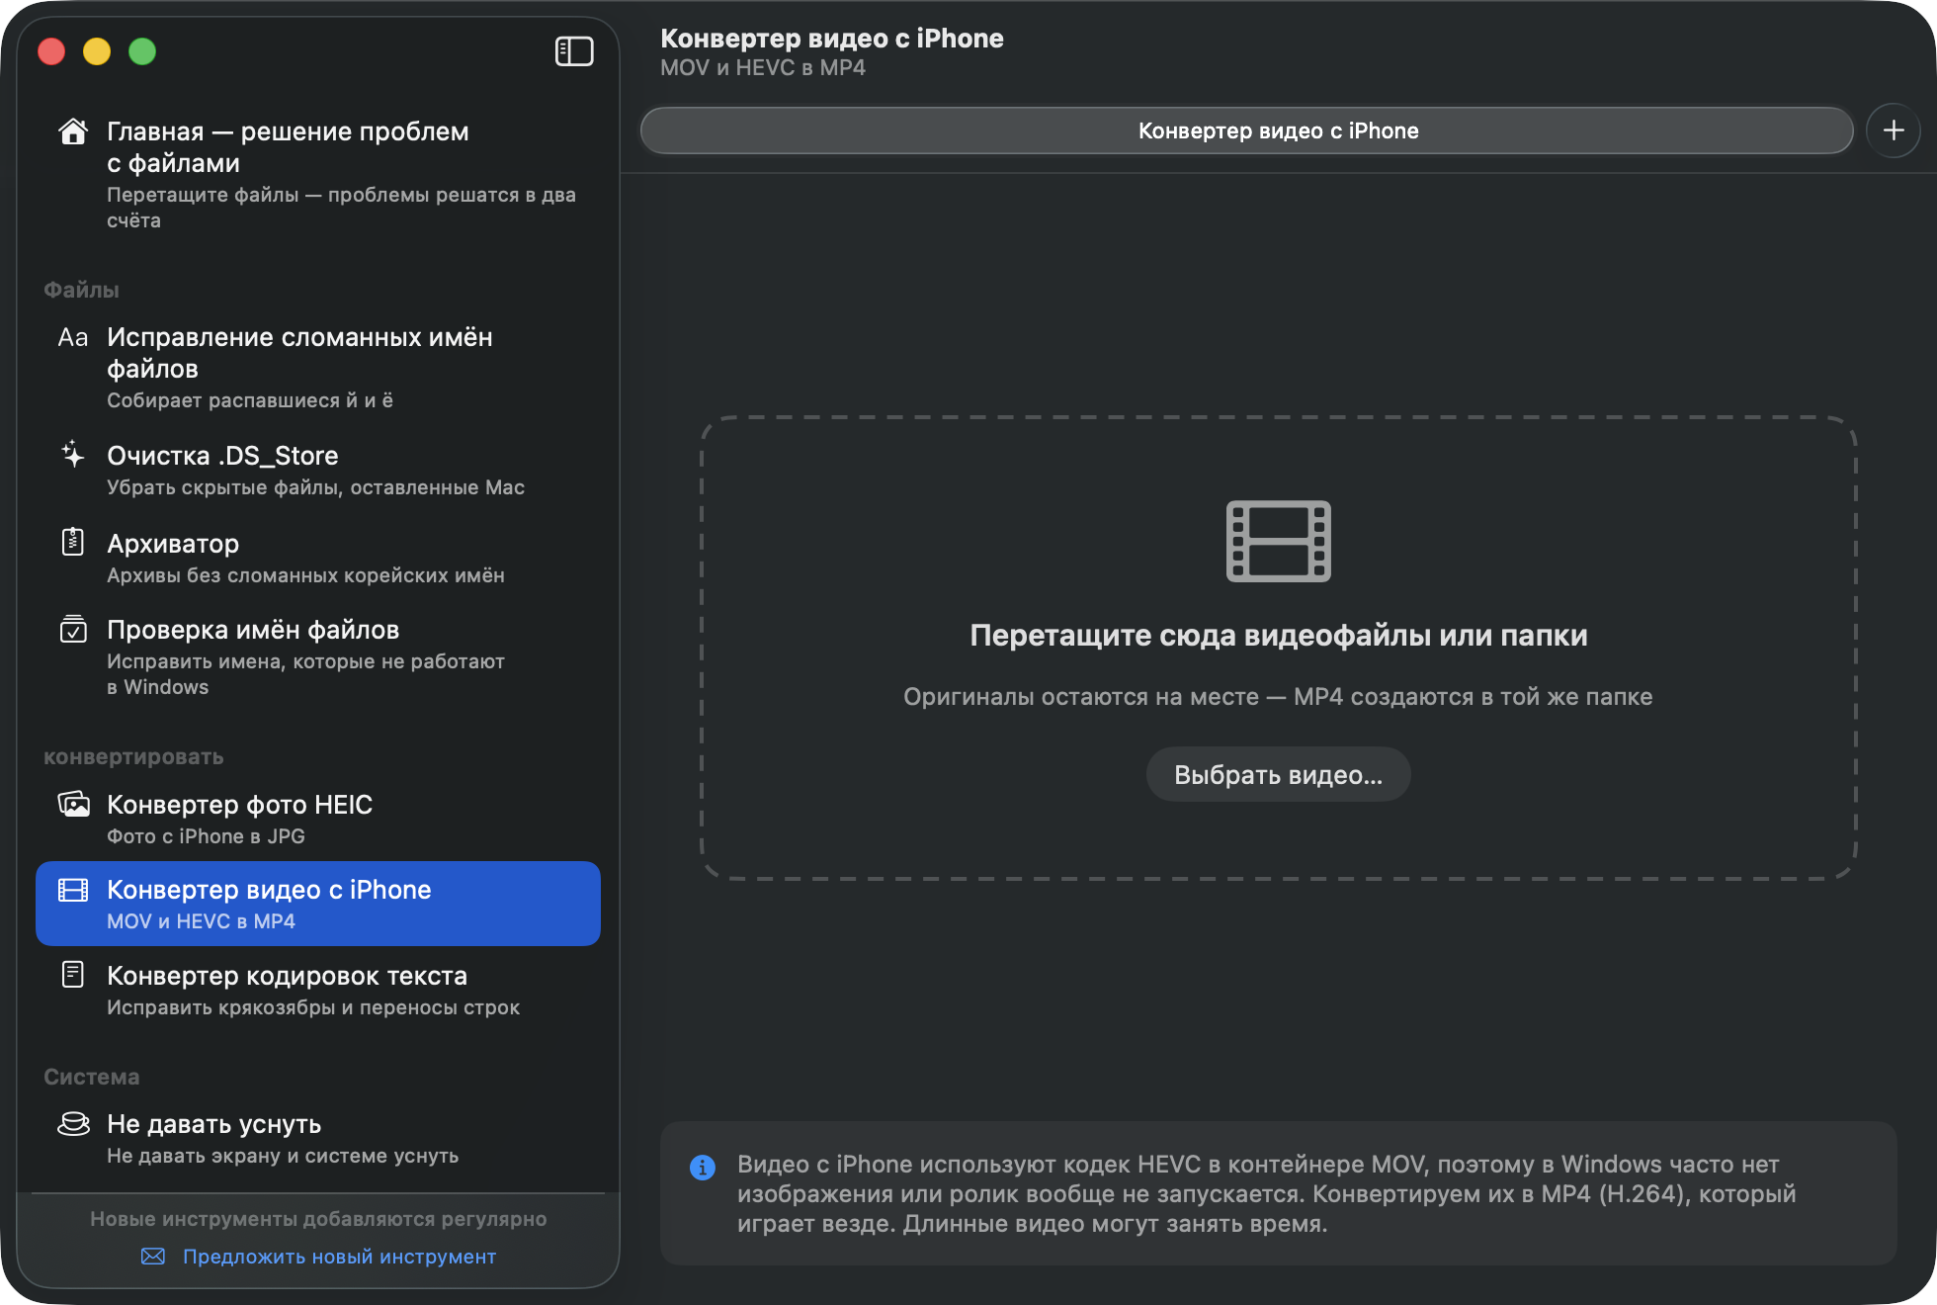
Task: Click the green full-screen window button
Action: tap(142, 51)
